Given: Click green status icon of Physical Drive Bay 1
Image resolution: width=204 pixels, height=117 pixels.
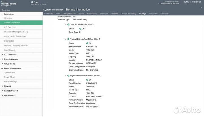Looking at the screenshot, I should (x=68, y=39).
